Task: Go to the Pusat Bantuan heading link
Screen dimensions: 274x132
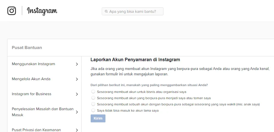Action: [x=27, y=48]
